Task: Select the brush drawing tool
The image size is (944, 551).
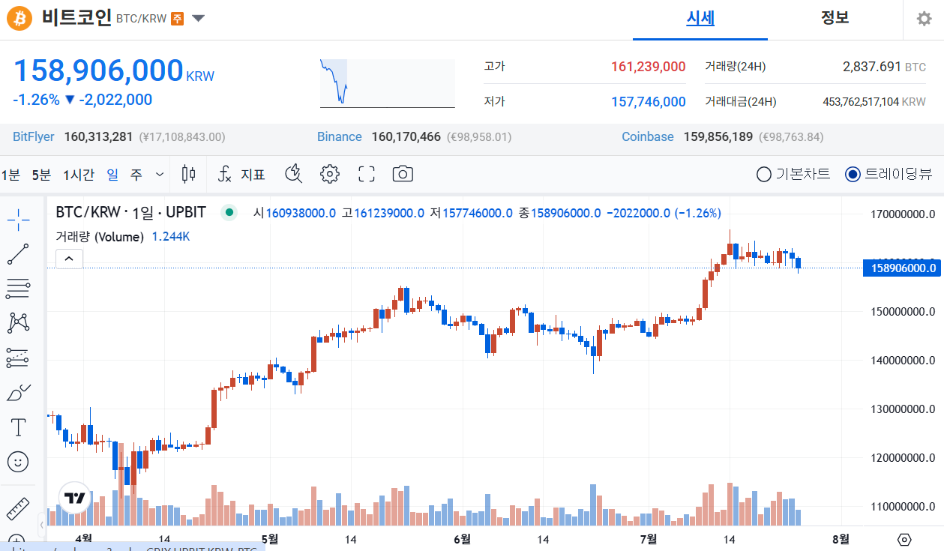Action: 19,392
